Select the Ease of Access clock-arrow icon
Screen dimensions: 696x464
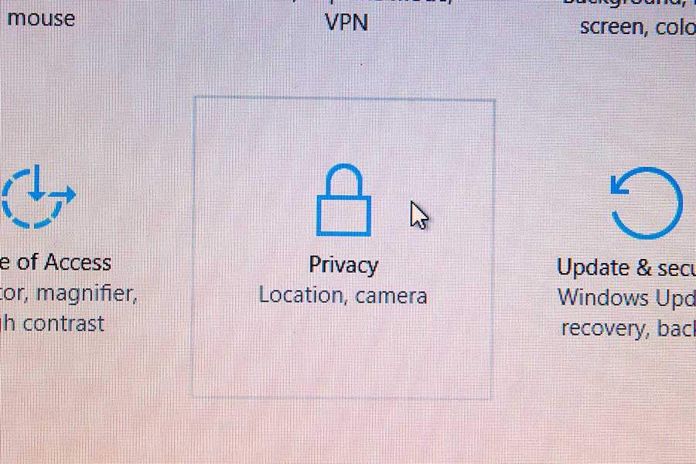(x=38, y=196)
